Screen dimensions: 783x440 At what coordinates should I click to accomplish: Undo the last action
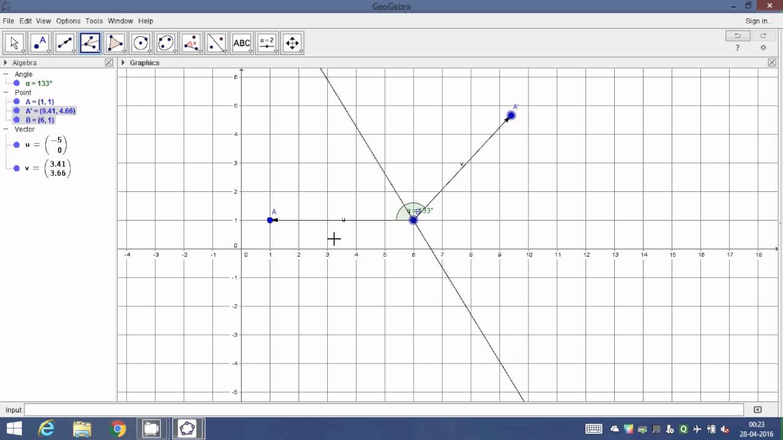[737, 35]
